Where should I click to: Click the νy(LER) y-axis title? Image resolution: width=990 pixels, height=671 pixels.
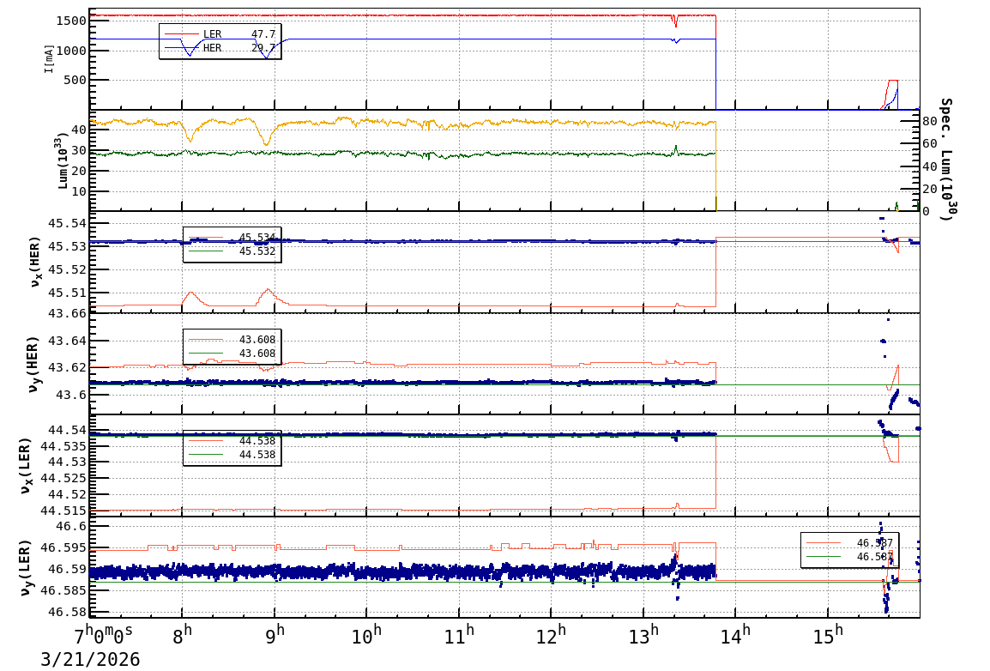(x=26, y=567)
